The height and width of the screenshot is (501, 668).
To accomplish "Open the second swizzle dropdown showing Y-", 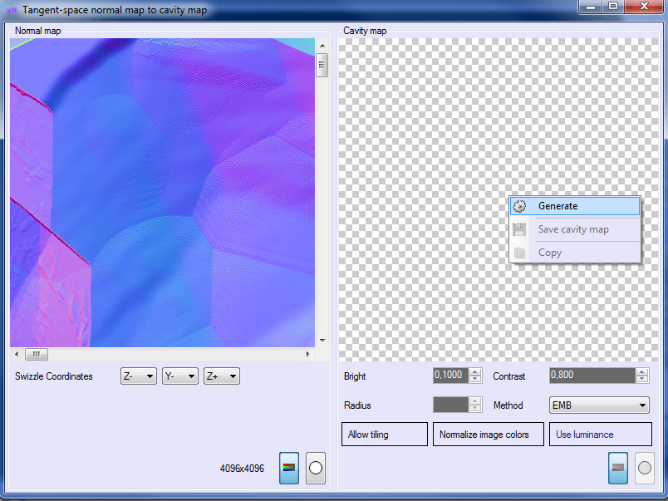I will pyautogui.click(x=179, y=376).
